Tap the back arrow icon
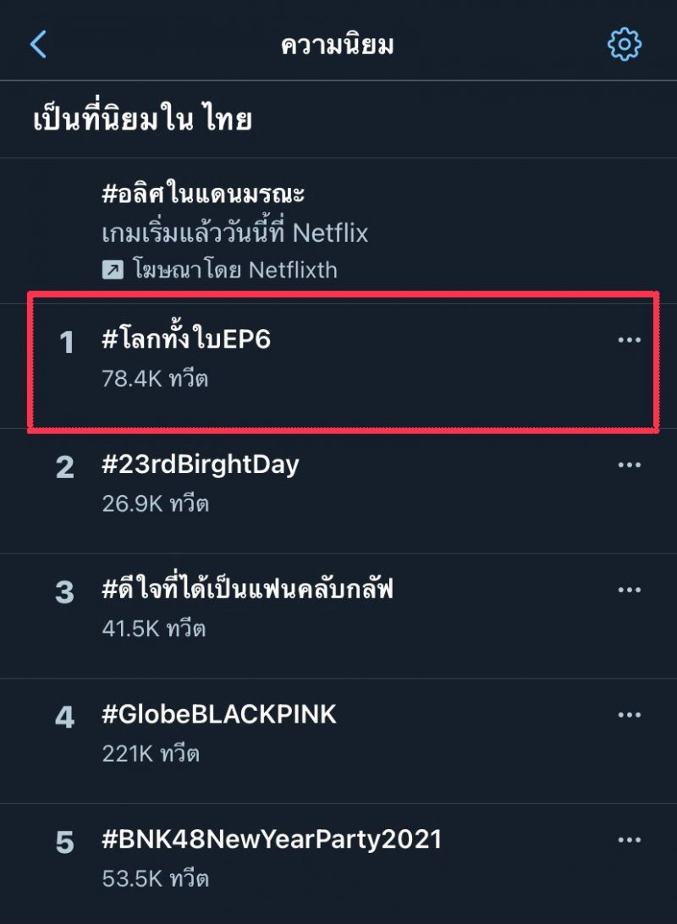This screenshot has width=677, height=924. coord(38,44)
